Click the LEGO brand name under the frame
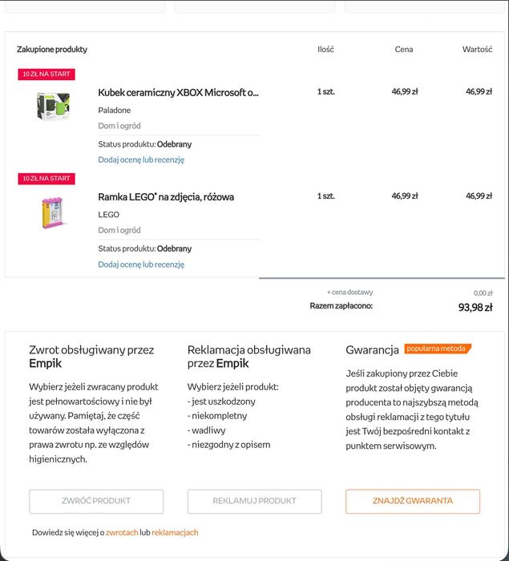This screenshot has width=509, height=561. [x=108, y=215]
